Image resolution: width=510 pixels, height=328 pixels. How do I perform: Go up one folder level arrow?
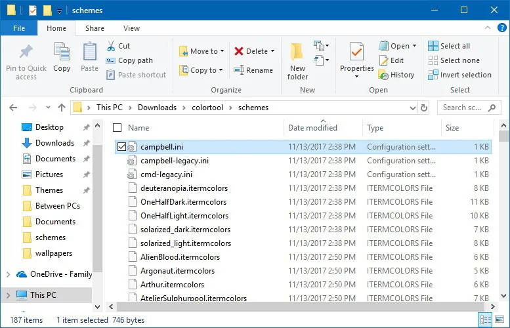pyautogui.click(x=62, y=108)
